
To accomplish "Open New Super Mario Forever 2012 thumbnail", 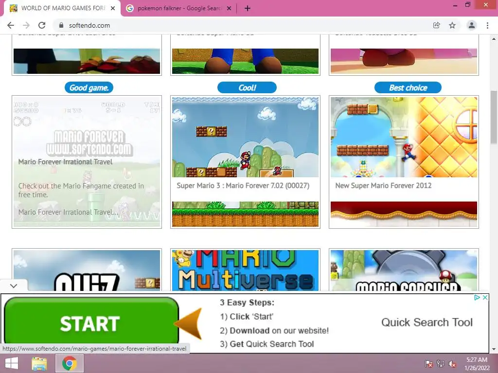I will (x=404, y=137).
